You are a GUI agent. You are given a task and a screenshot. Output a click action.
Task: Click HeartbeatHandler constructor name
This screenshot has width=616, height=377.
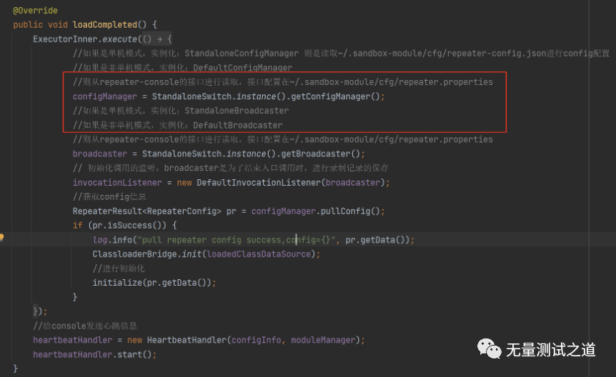(x=187, y=340)
